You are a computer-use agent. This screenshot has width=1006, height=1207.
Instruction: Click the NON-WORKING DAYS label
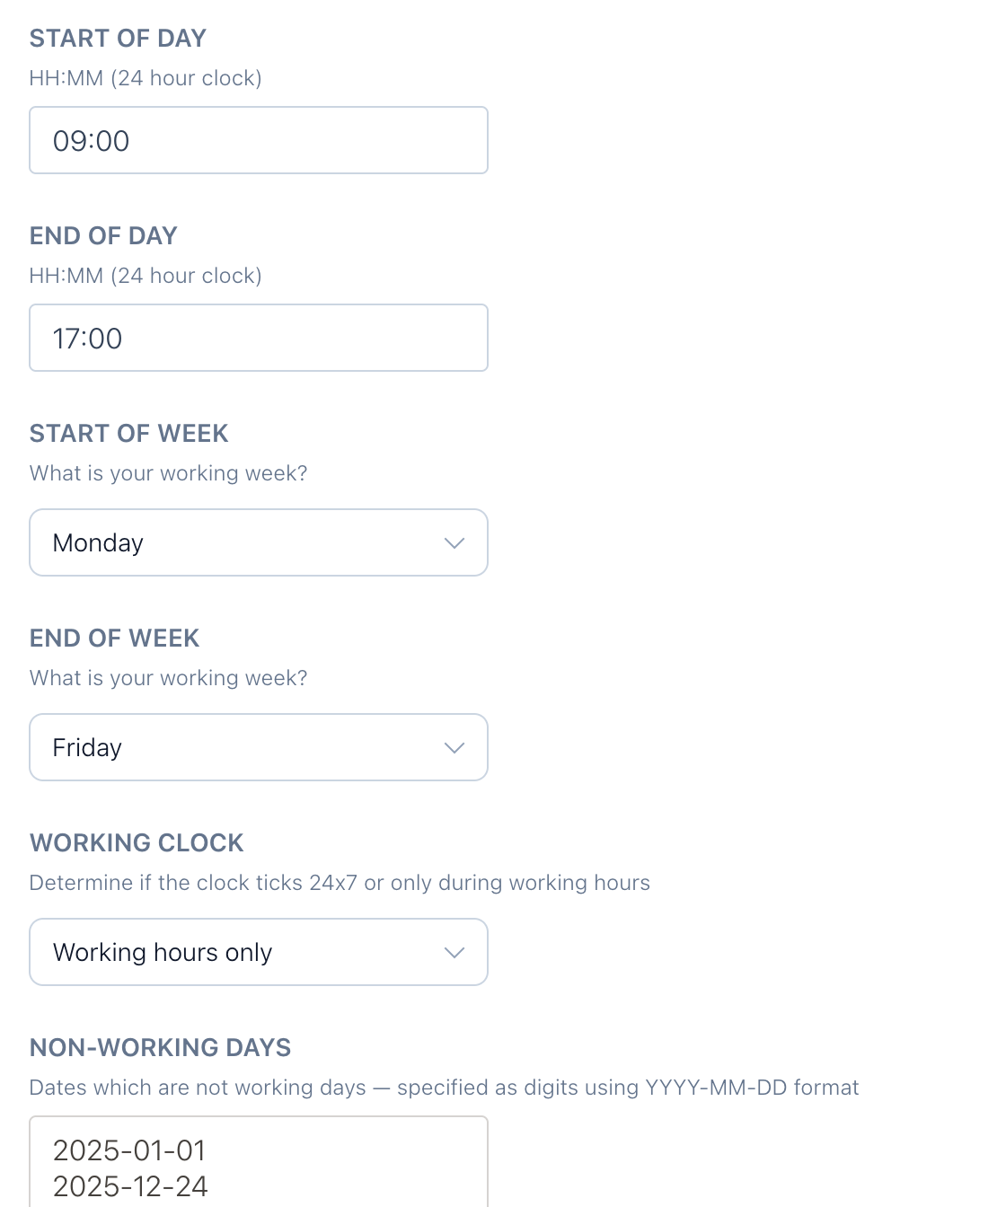pyautogui.click(x=160, y=1048)
